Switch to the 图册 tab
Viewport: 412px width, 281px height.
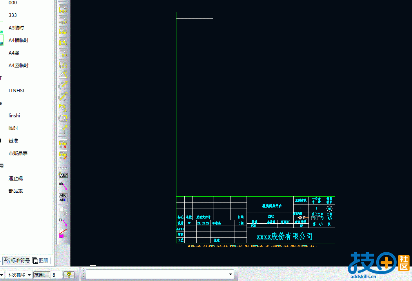40,261
